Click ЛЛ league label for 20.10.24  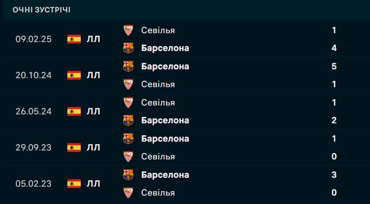click(93, 75)
